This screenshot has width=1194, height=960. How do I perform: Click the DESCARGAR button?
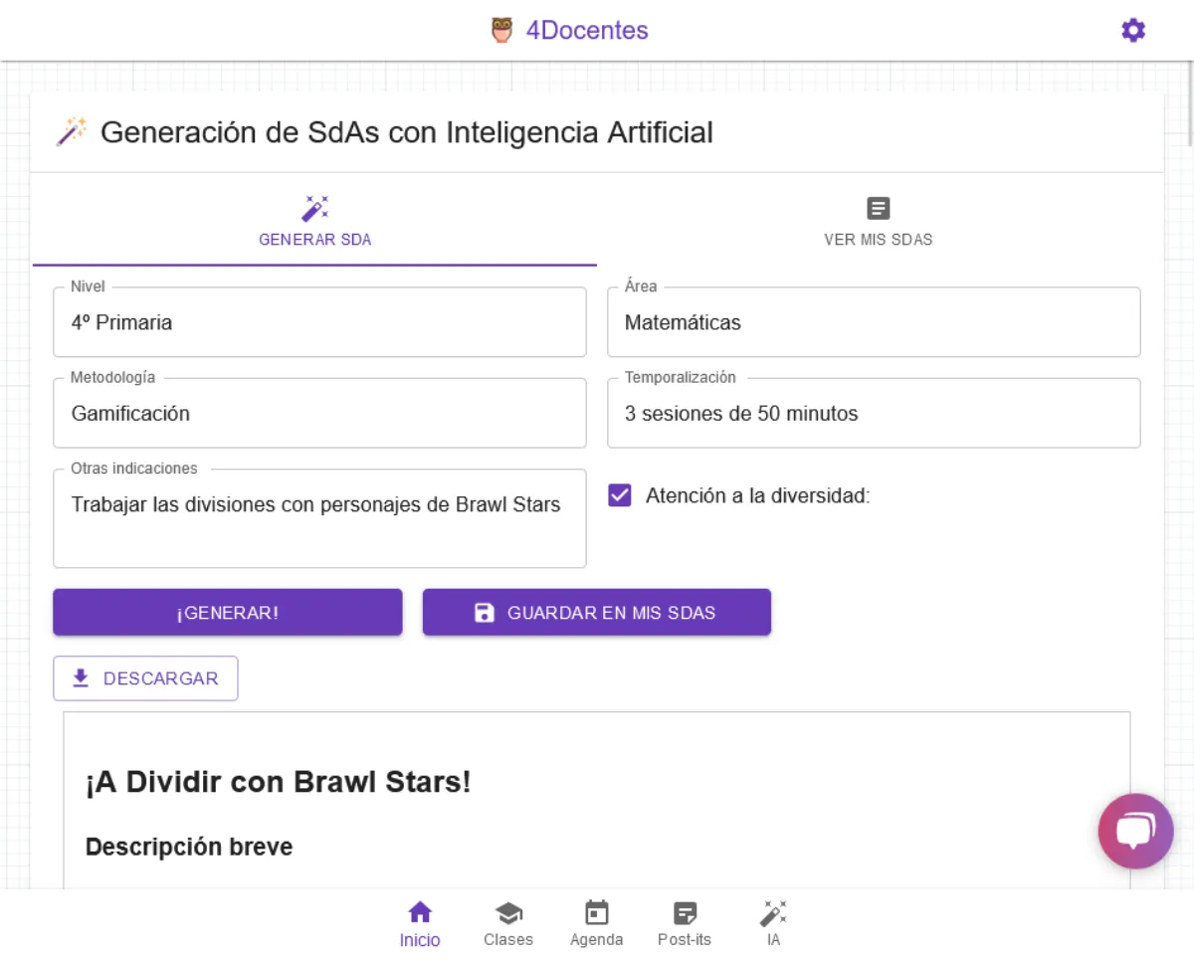pyautogui.click(x=145, y=677)
